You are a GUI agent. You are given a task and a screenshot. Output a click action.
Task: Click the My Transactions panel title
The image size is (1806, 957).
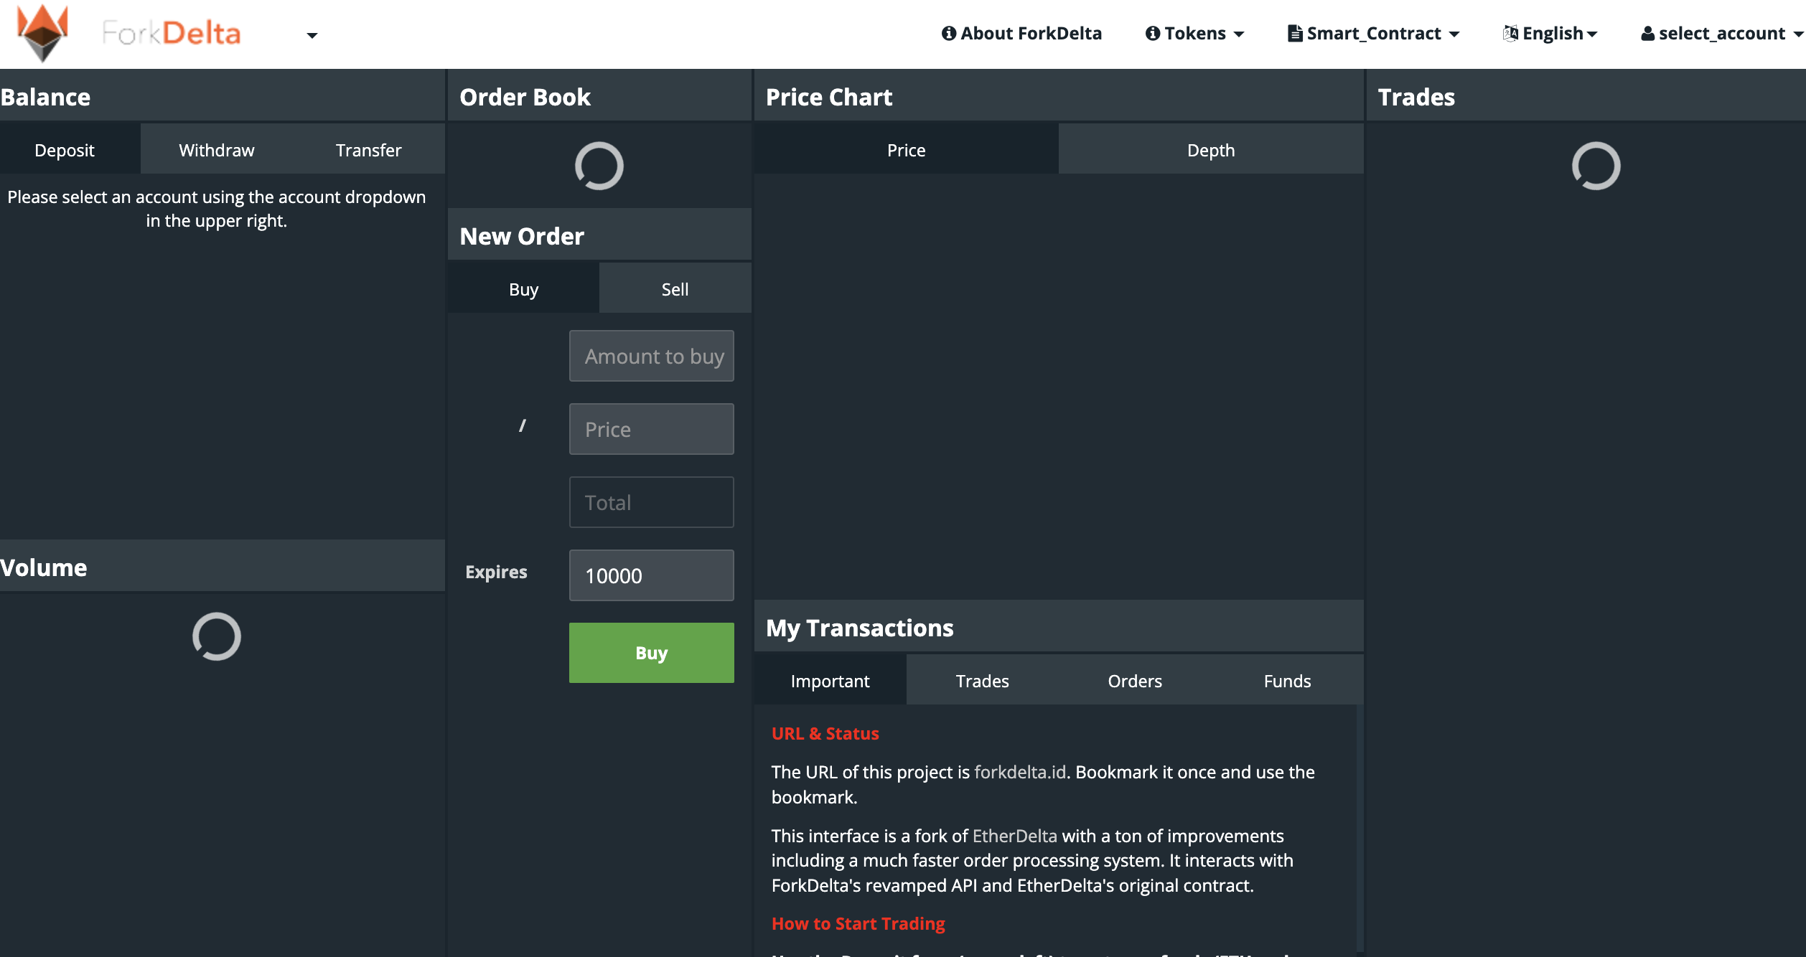coord(860,628)
